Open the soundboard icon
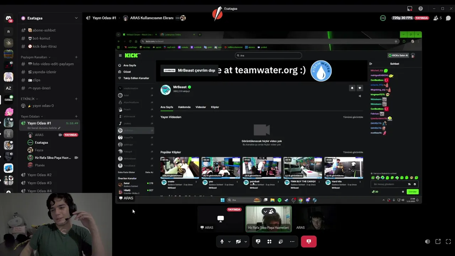 tap(281, 241)
